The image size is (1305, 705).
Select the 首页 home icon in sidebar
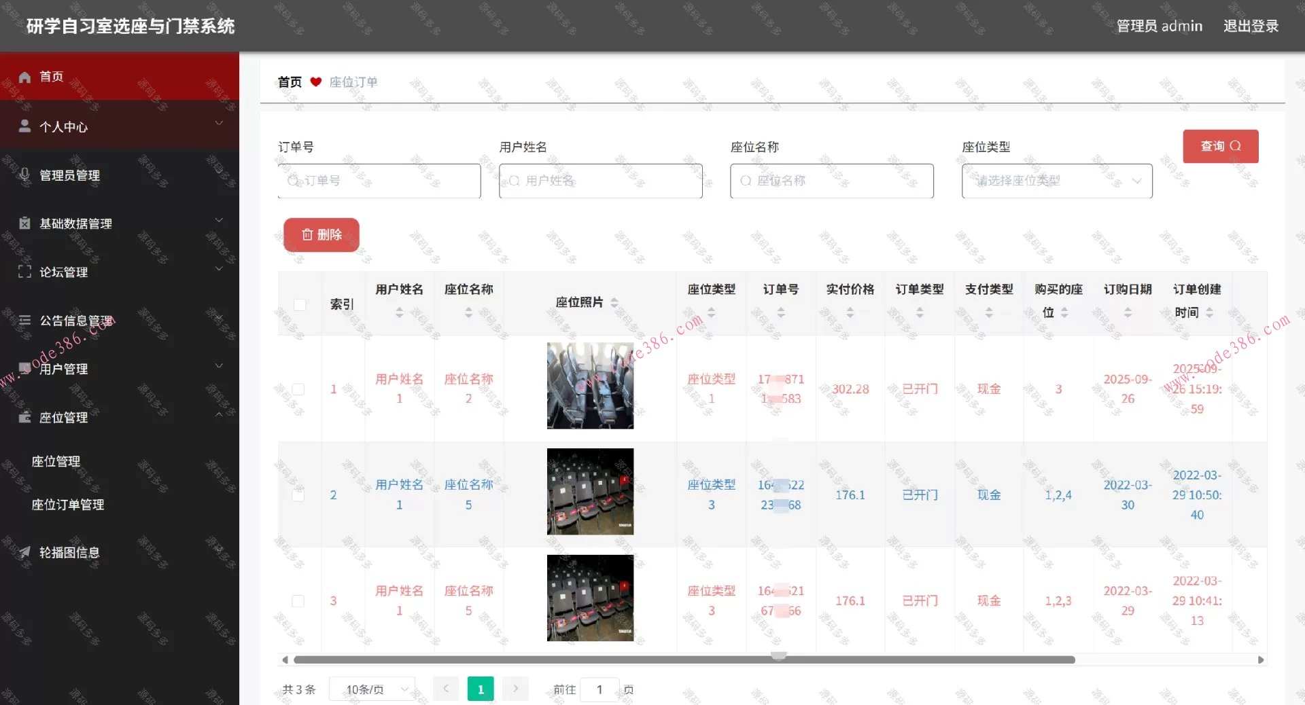[24, 77]
